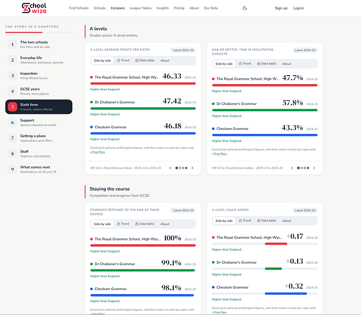Select first pagination dot in A-level average points card

pos(177,168)
